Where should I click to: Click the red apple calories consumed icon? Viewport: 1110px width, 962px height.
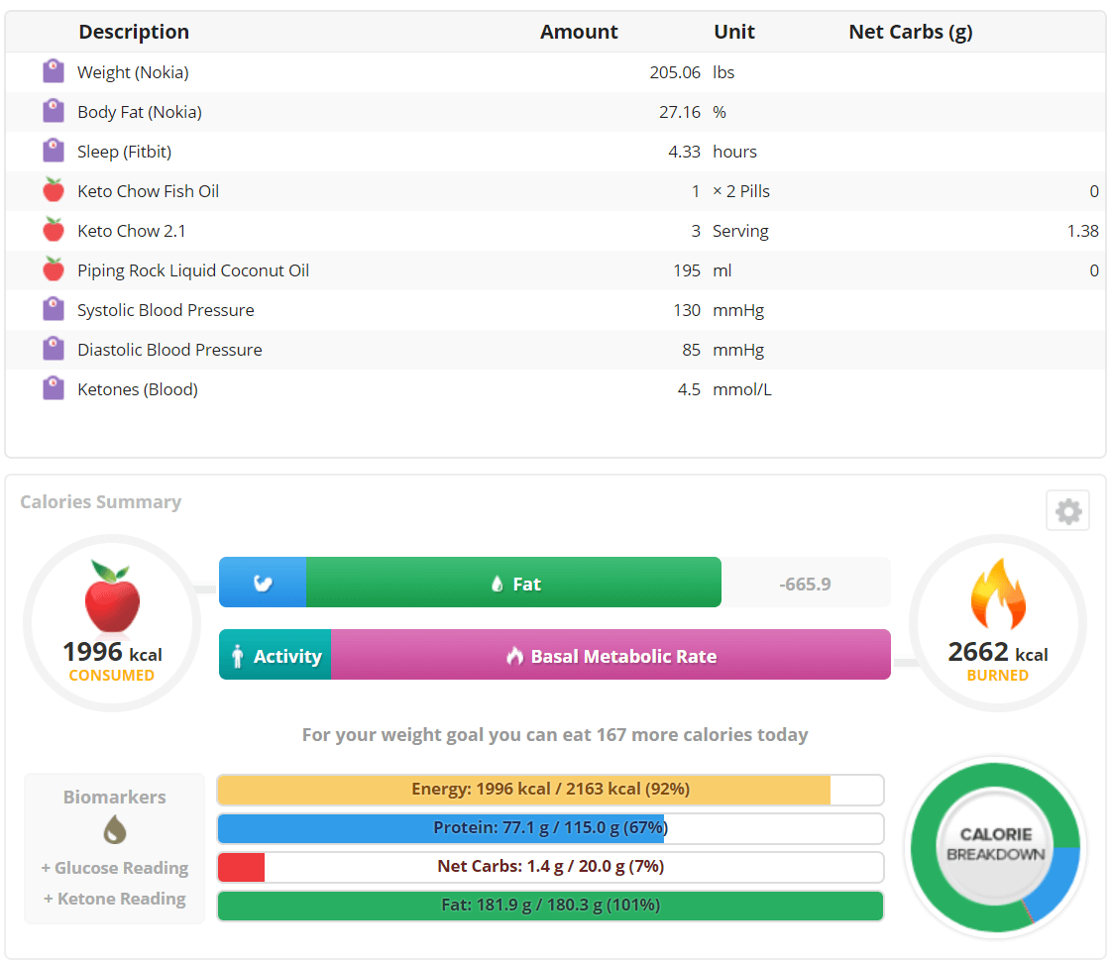click(x=112, y=596)
